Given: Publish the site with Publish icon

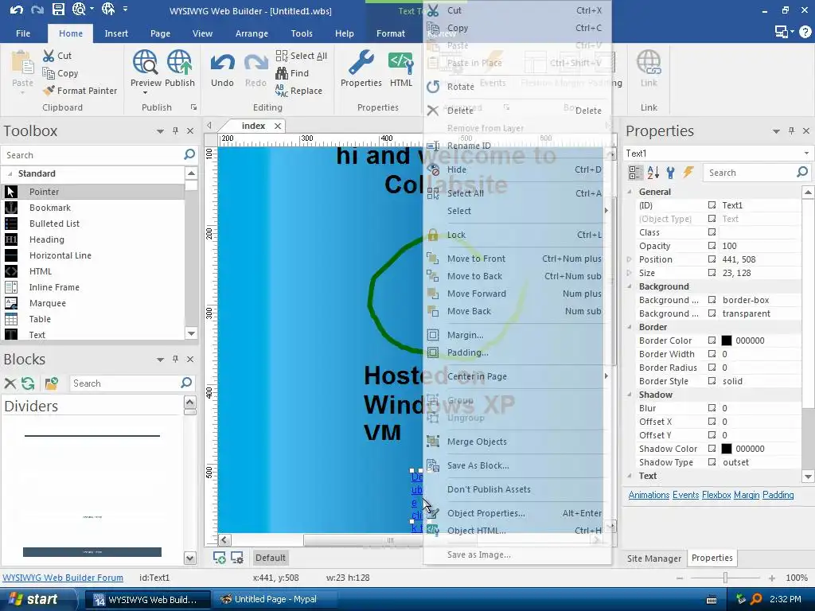Looking at the screenshot, I should [x=180, y=68].
